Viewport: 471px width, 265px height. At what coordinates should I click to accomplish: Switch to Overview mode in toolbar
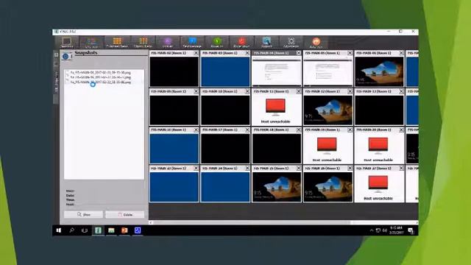coord(91,43)
